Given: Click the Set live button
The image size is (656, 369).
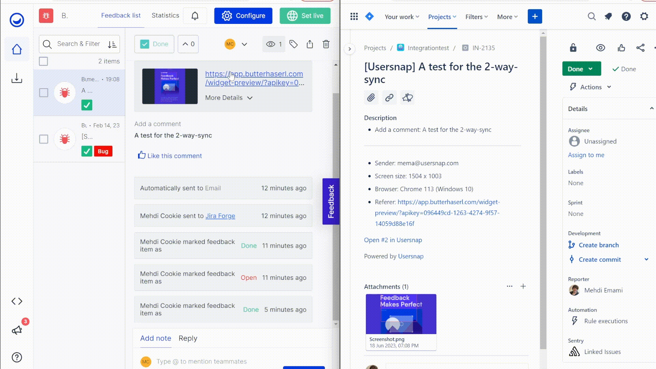Looking at the screenshot, I should (x=305, y=16).
